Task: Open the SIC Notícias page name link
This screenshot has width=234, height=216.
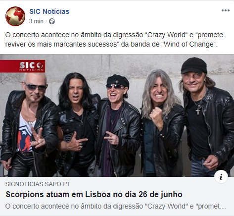Action: tap(49, 11)
